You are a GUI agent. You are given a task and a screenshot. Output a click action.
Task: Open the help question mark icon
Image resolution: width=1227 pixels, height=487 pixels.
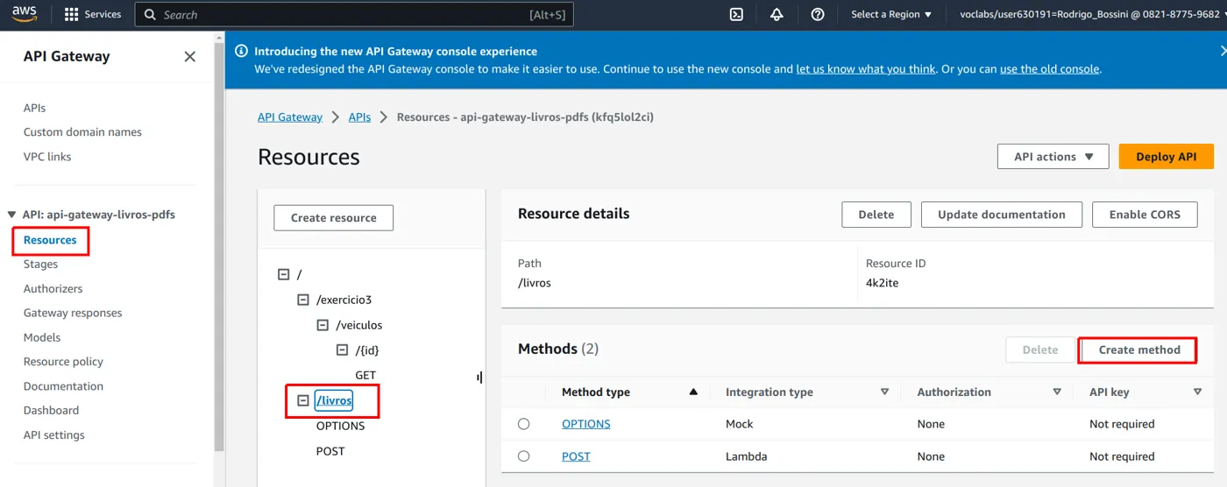(818, 15)
